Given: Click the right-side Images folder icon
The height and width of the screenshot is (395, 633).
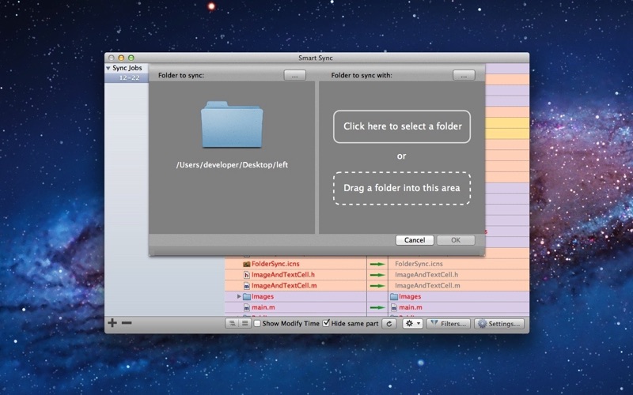Looking at the screenshot, I should (x=394, y=297).
